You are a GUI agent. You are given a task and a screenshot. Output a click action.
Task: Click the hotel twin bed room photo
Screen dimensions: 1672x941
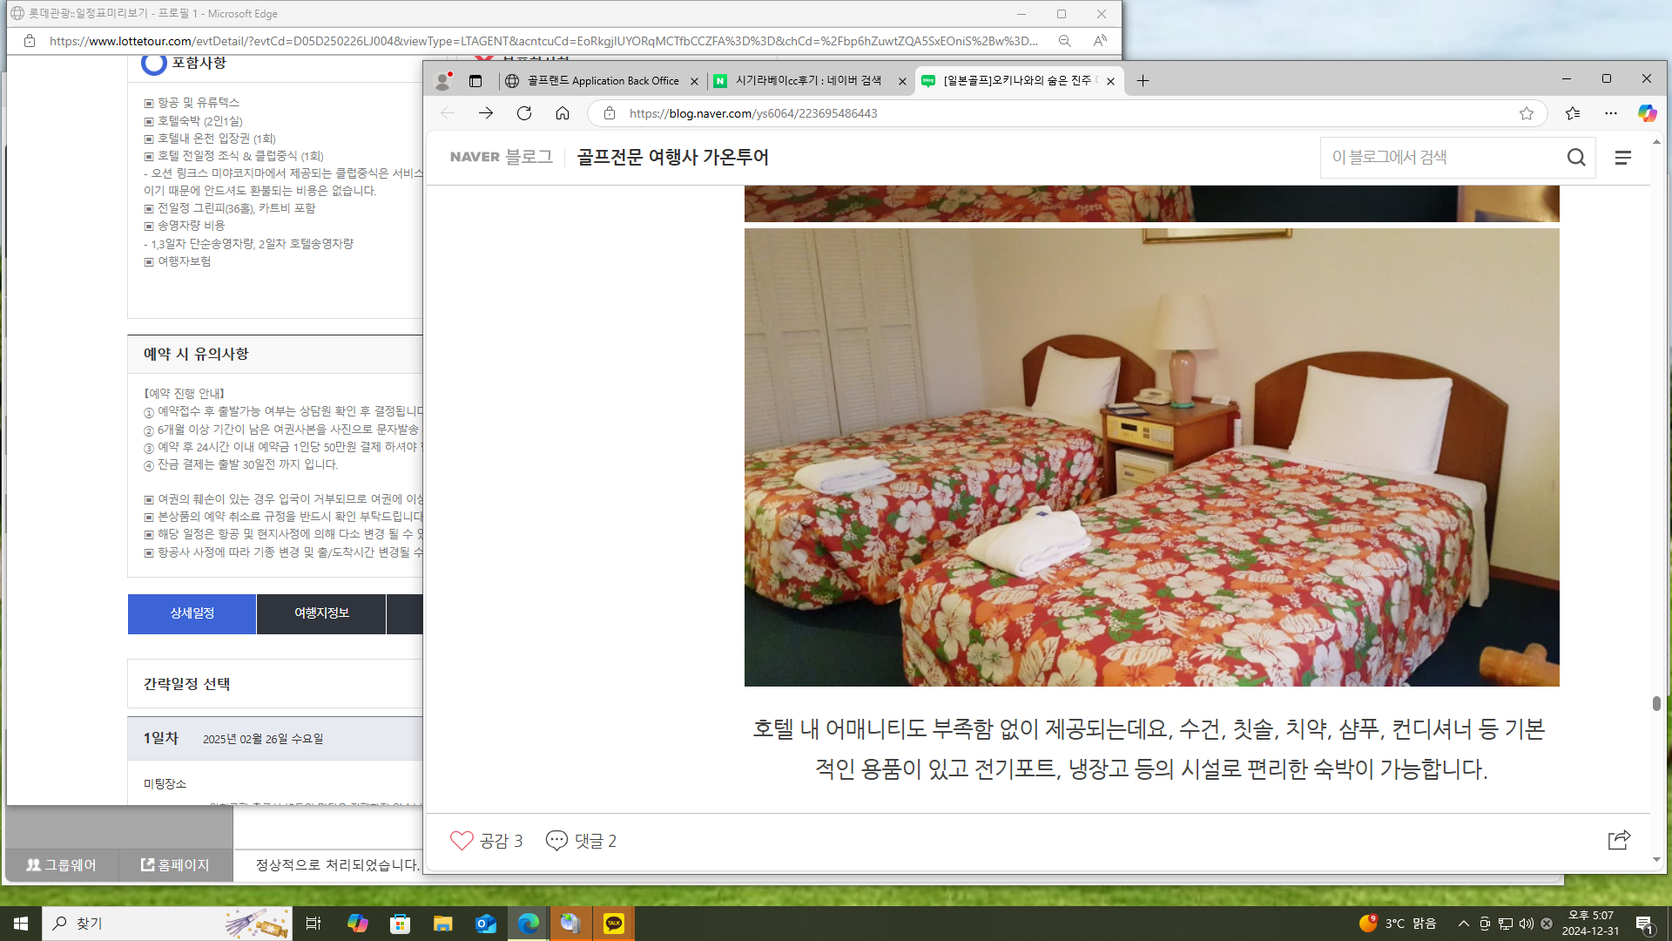tap(1151, 457)
